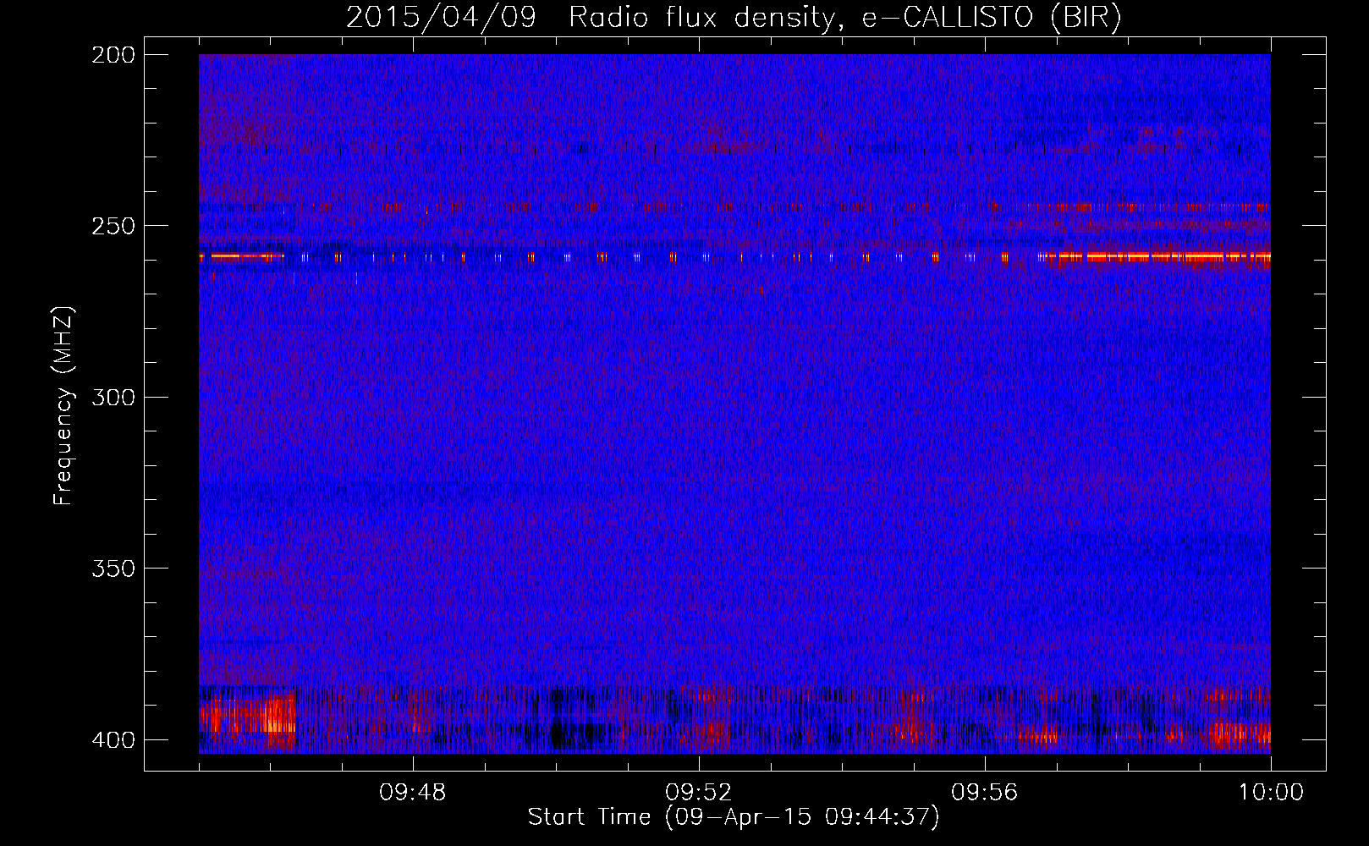Click the "Frequency (MHZ)" axis label

(63, 406)
